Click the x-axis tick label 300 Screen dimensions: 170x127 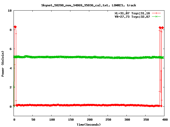pos(127,120)
